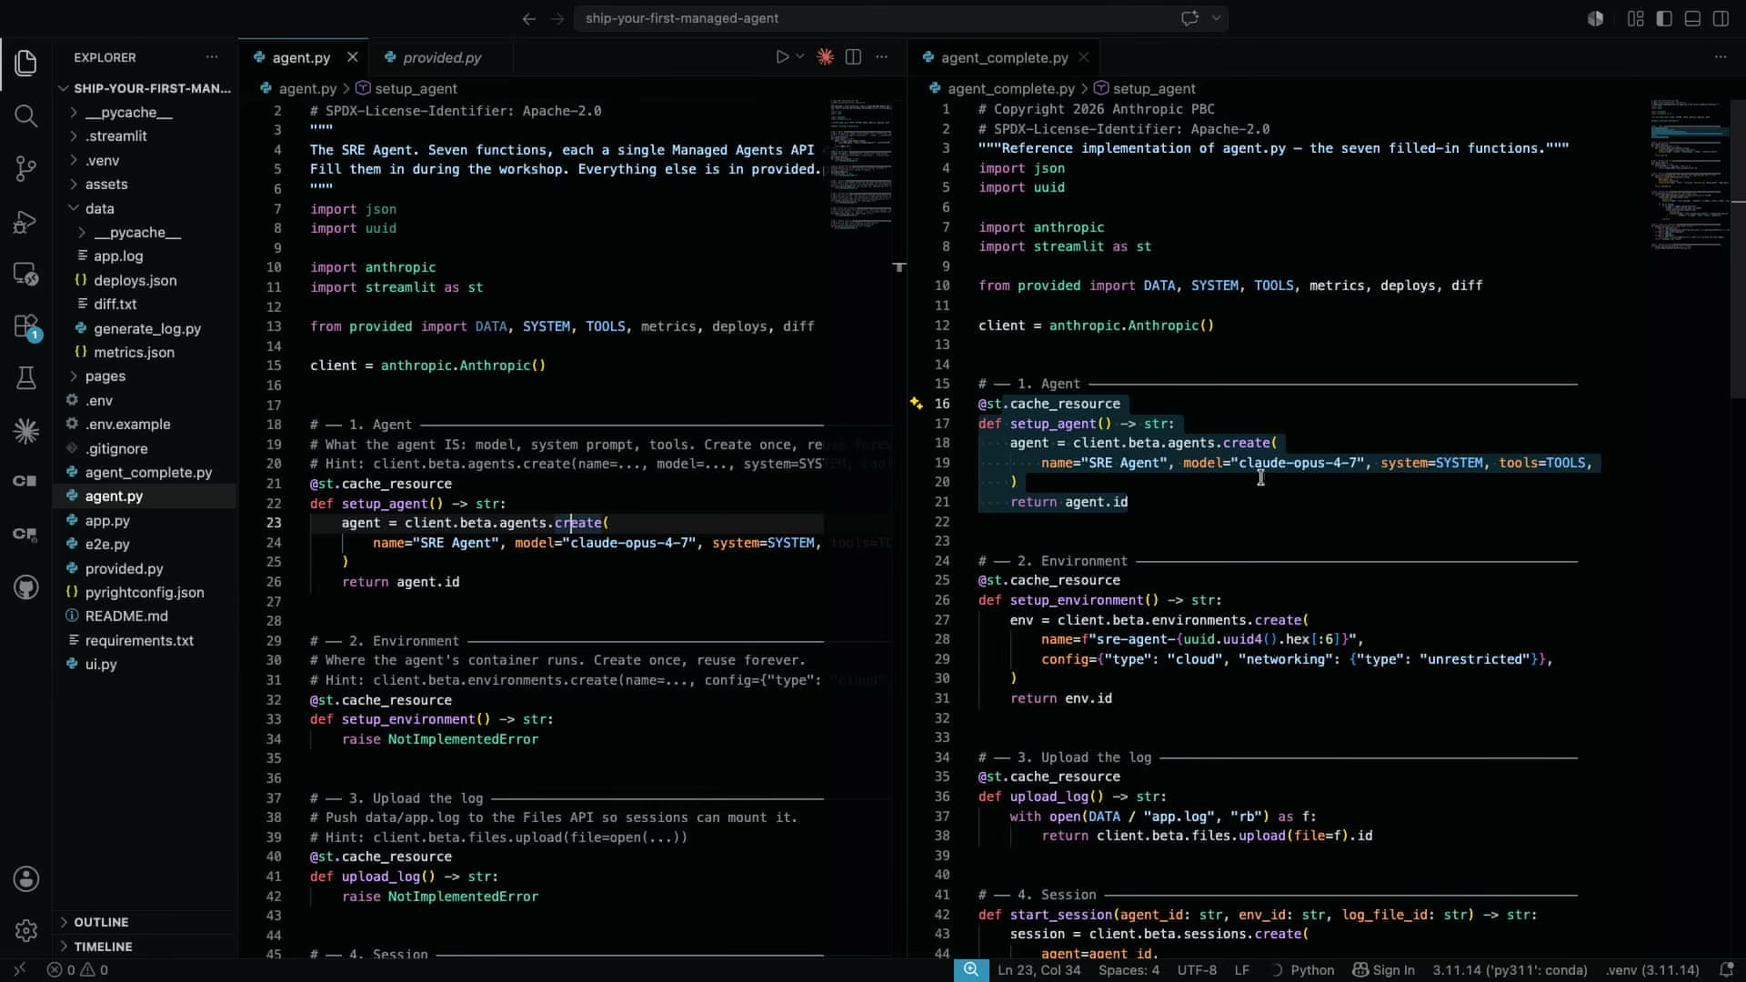Select Python interpreter 3.11.14 conda

[x=1510, y=970]
